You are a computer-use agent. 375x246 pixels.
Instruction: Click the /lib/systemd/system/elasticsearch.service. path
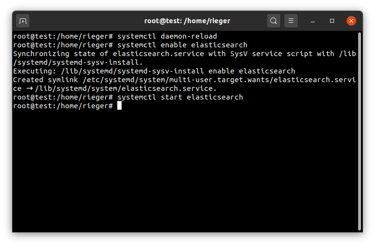pos(126,88)
